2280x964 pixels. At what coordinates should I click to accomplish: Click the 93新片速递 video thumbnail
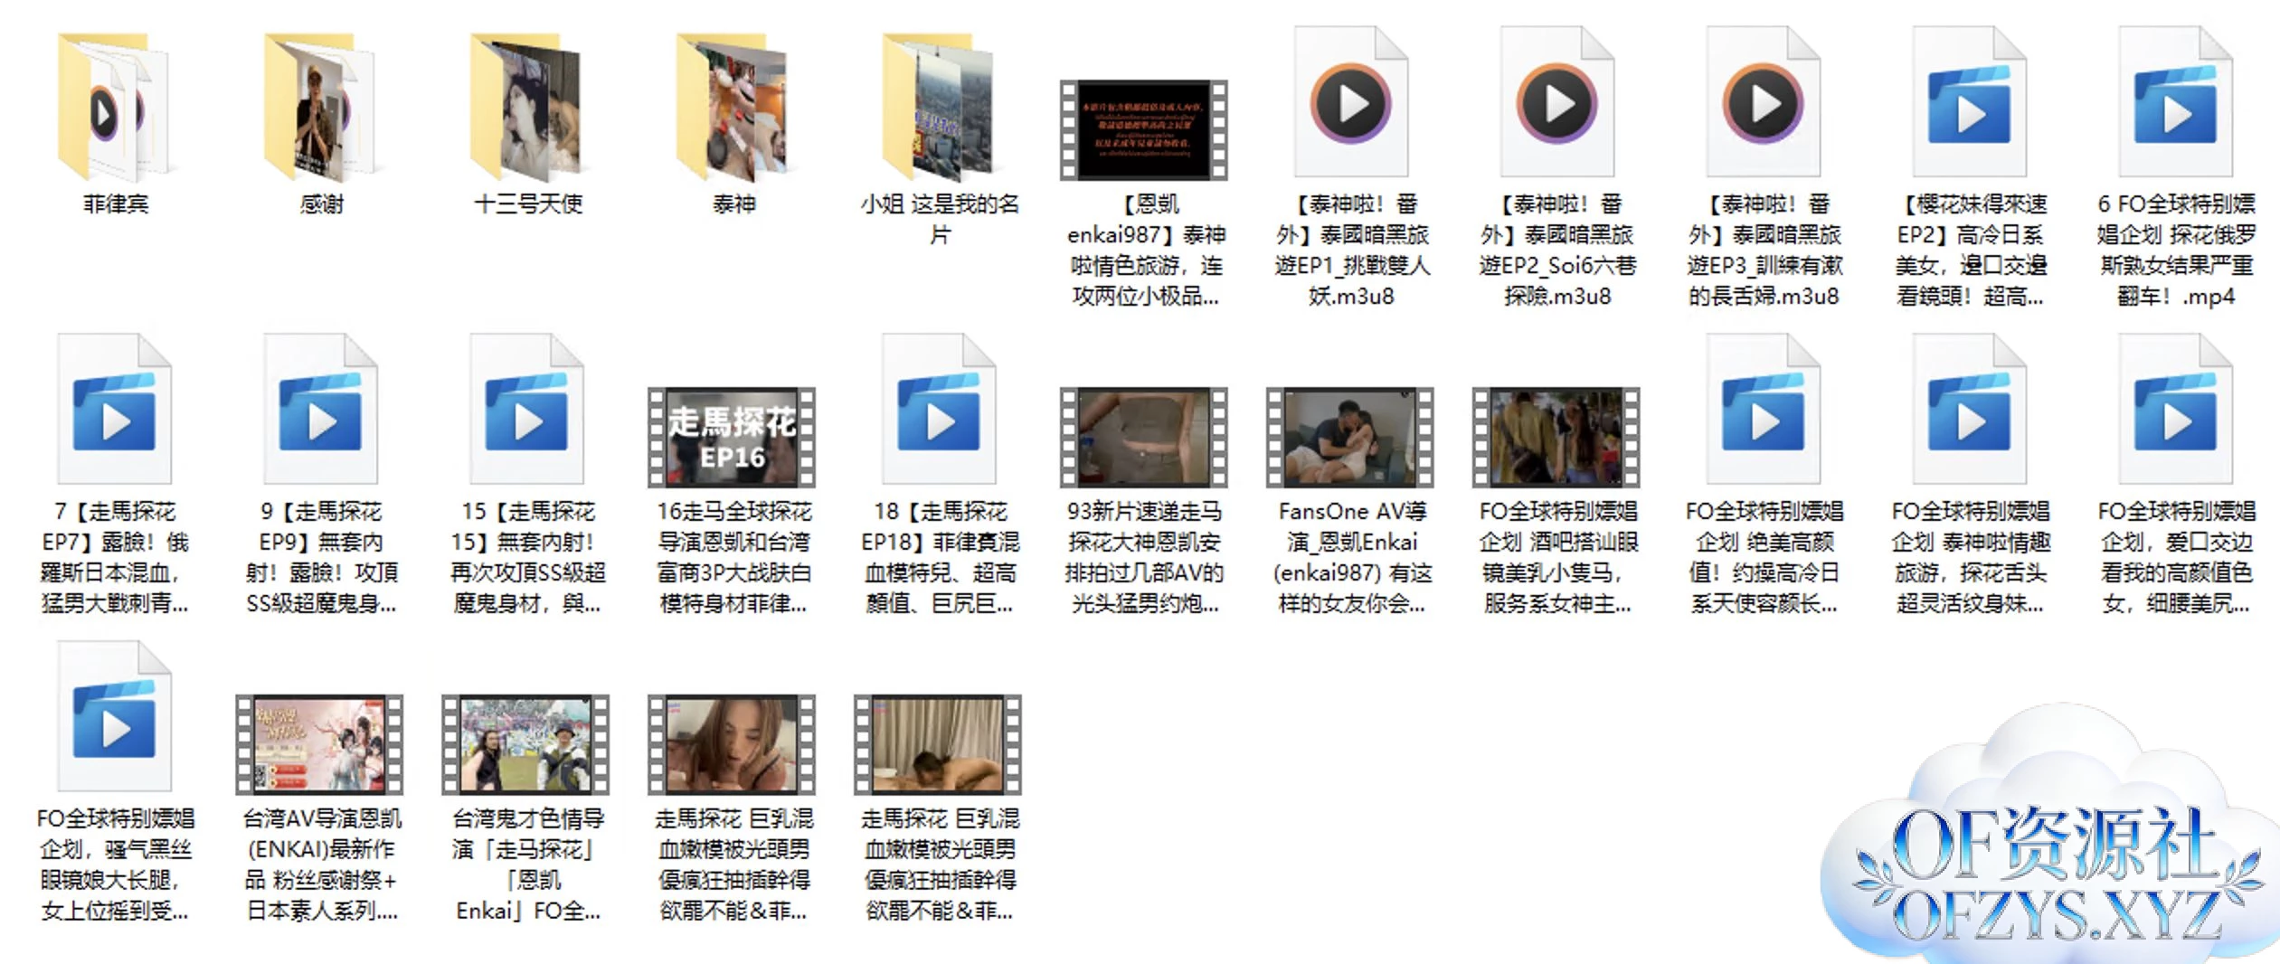pos(1144,438)
